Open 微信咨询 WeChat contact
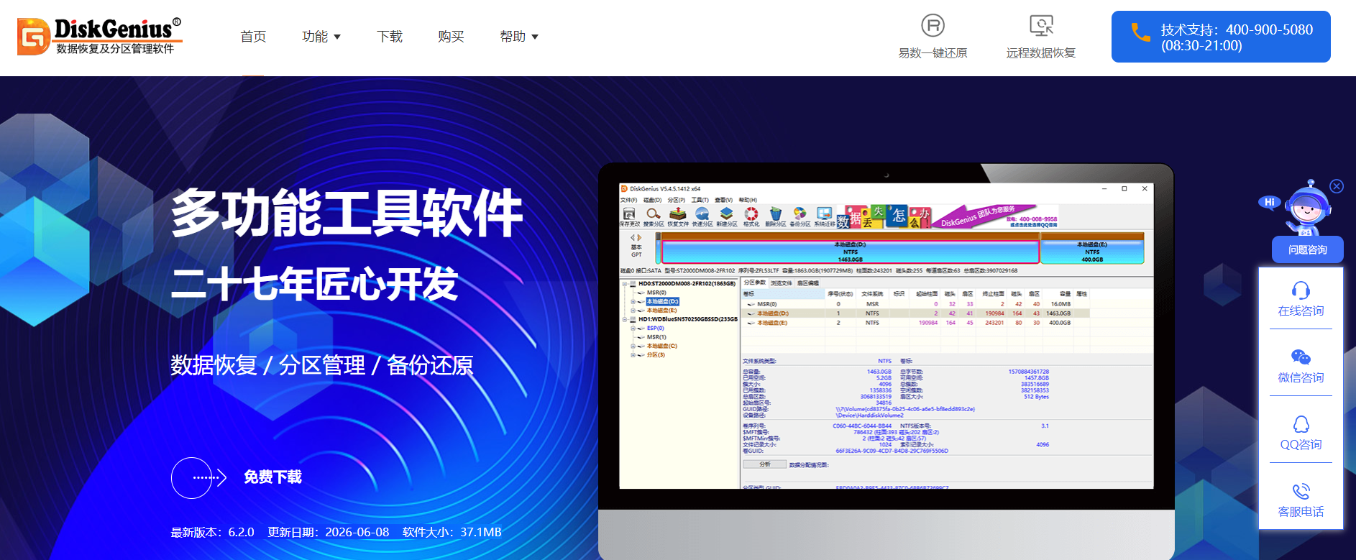The height and width of the screenshot is (560, 1356). 1301,366
